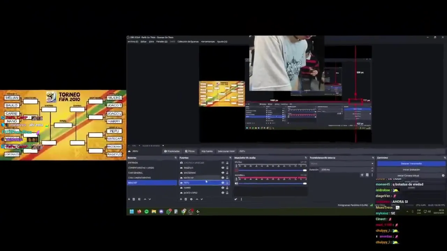The height and width of the screenshot is (251, 447).
Task: Undock the Fuentes panel icon
Action: [230, 158]
